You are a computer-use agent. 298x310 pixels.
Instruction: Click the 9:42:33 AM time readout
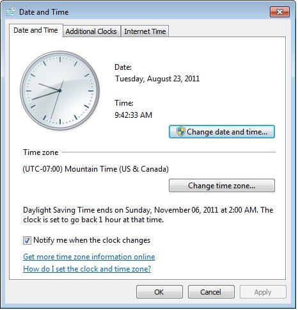[x=134, y=115]
